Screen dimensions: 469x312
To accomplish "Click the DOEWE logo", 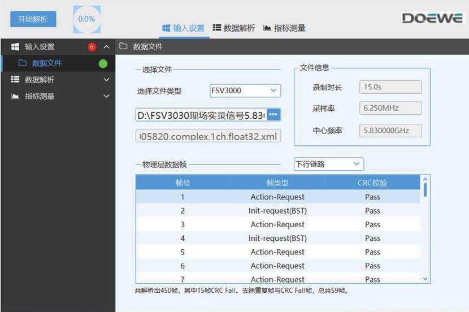I will tap(432, 18).
